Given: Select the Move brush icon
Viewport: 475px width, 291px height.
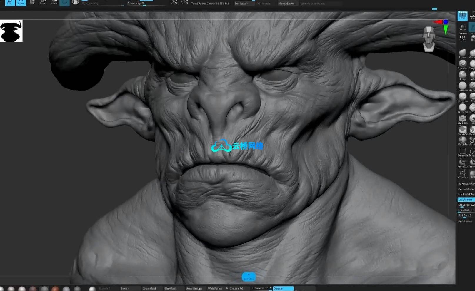Looking at the screenshot, I should (462, 53).
